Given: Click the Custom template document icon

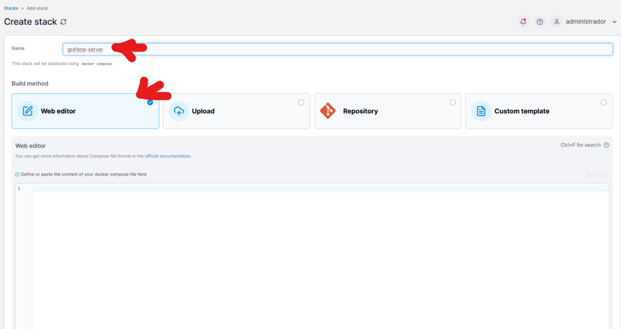Looking at the screenshot, I should [x=481, y=111].
